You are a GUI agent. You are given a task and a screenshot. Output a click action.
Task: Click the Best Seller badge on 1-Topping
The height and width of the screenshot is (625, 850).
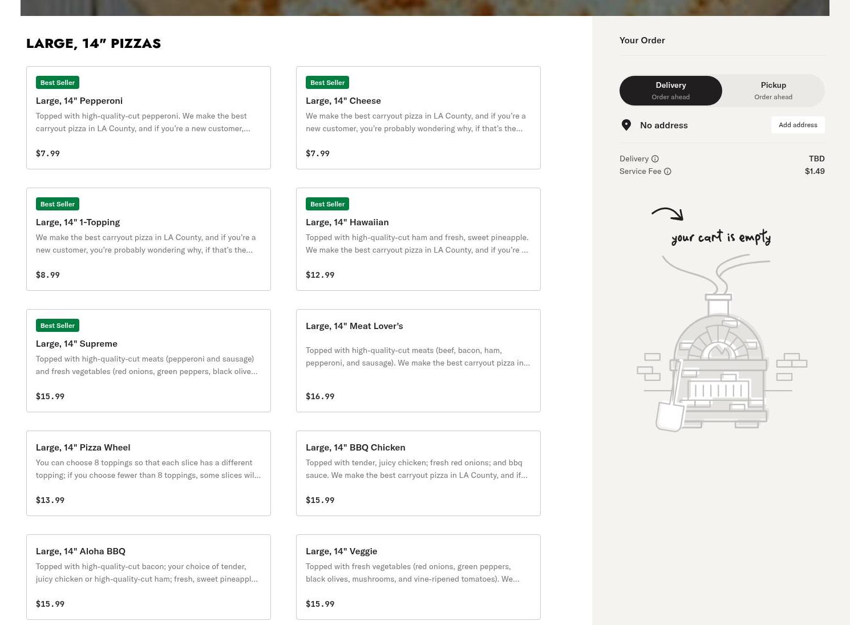(x=58, y=204)
